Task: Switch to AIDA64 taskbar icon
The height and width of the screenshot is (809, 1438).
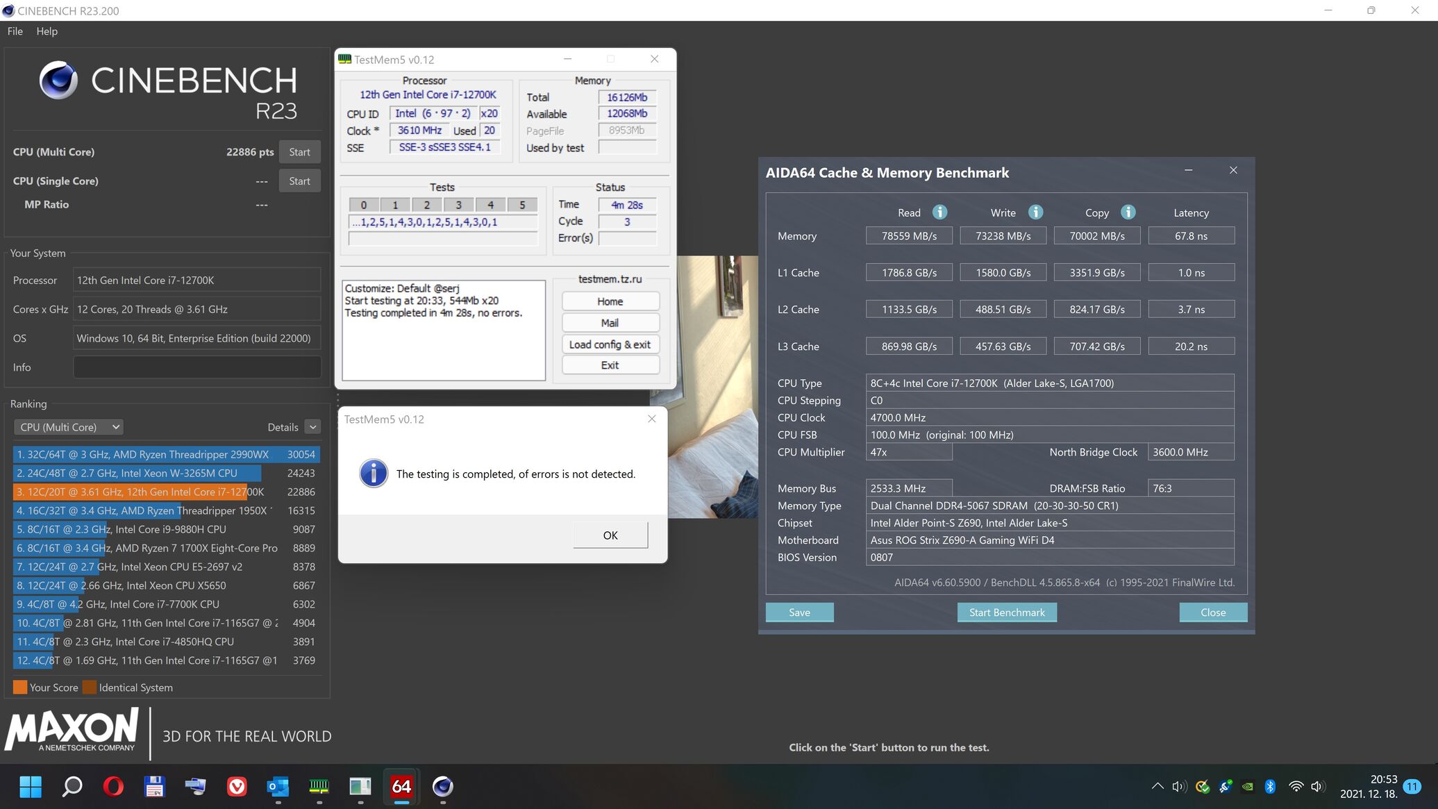Action: [x=401, y=787]
